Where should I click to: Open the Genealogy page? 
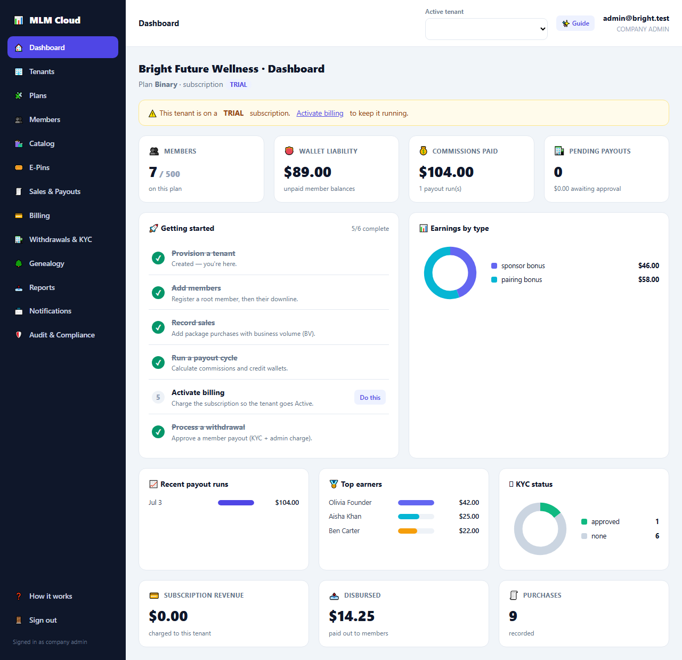[63, 263]
